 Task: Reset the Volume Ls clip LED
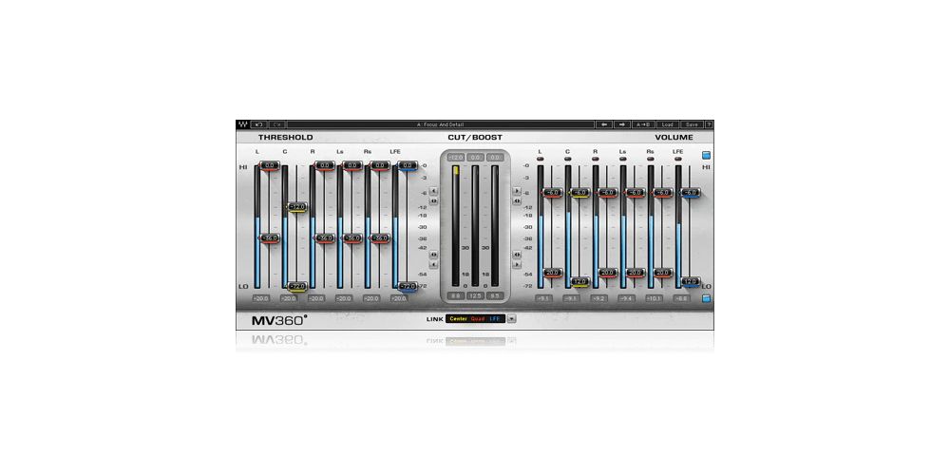[623, 160]
